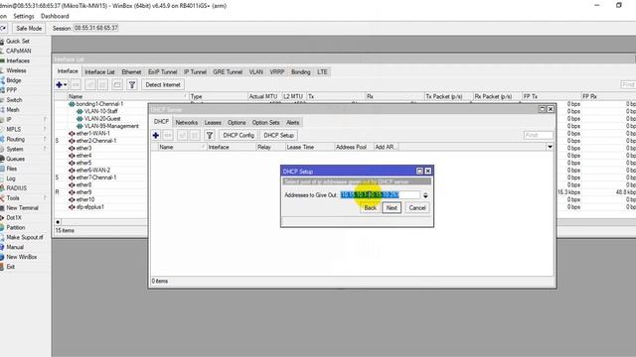
Task: Sort by Lease Time column header
Action: pos(309,147)
